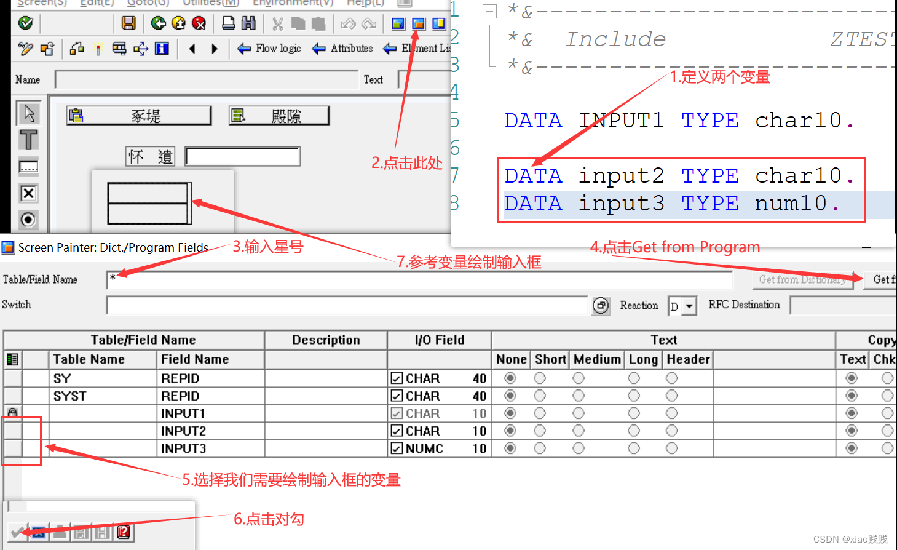Click the previous black left arrow
The width and height of the screenshot is (897, 550).
point(192,49)
